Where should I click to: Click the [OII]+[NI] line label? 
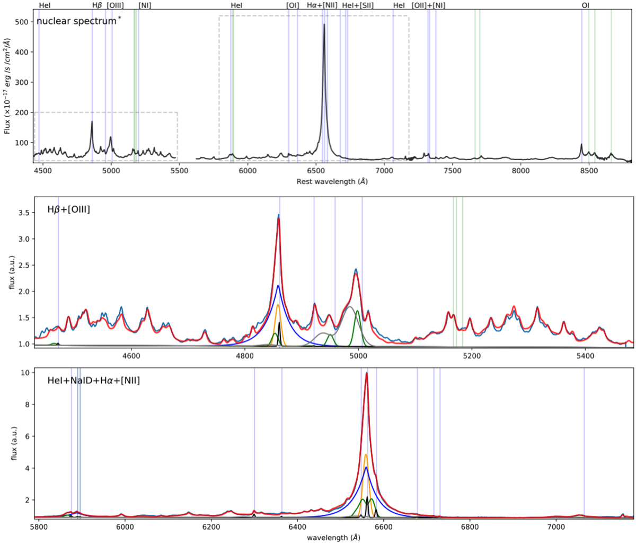428,5
